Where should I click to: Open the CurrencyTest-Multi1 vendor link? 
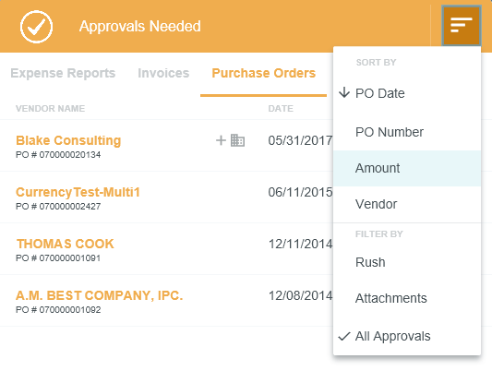pos(78,192)
